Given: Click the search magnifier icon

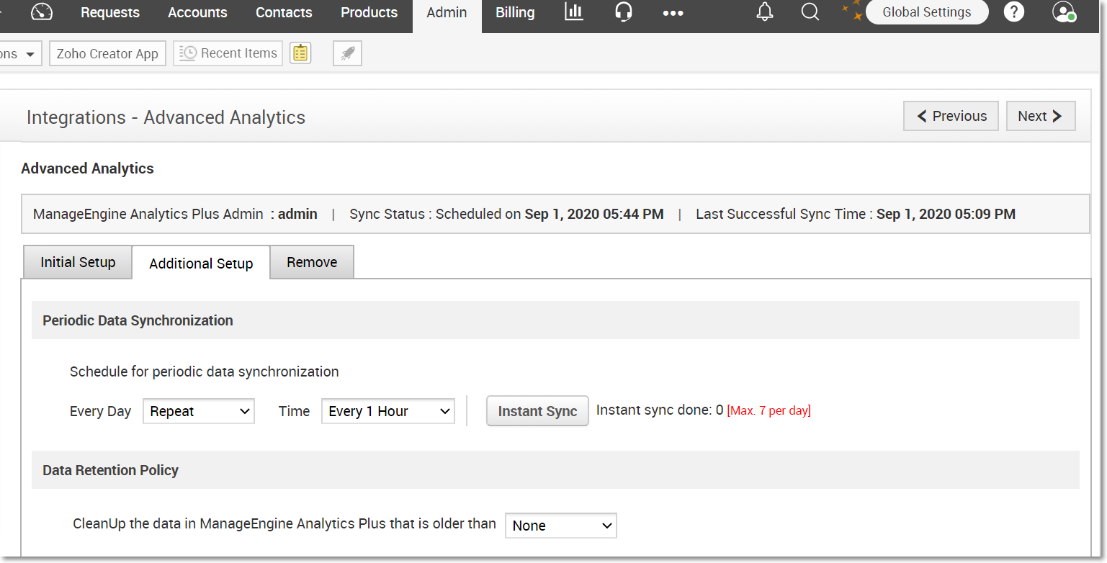Looking at the screenshot, I should (x=810, y=12).
